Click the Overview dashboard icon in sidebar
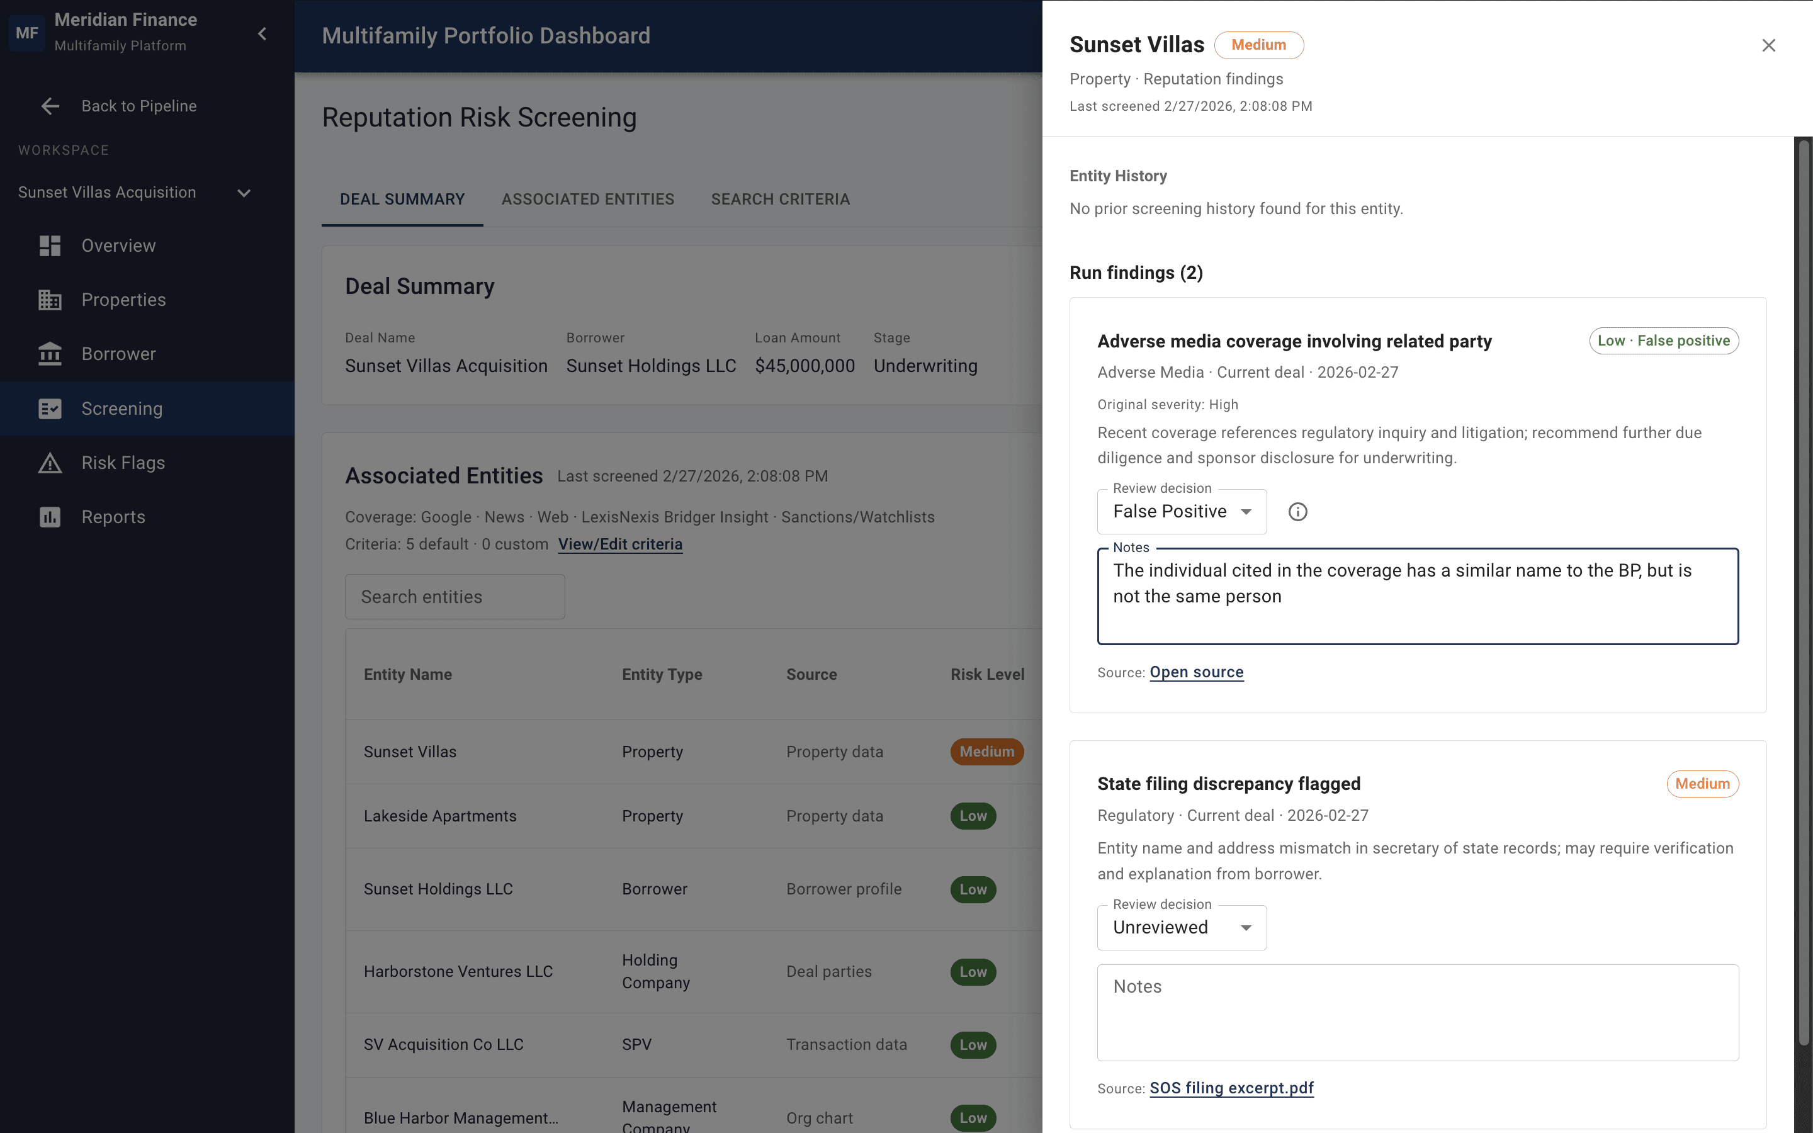The height and width of the screenshot is (1133, 1813). 50,245
